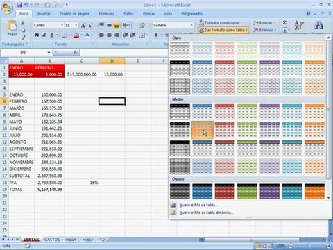Viewport: 333px width, 250px height.
Task: Toggle italic K formatting
Action: 44,35
